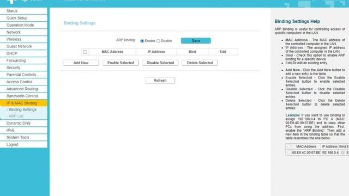Open Parental Controls
349x196 pixels.
[x=23, y=75]
